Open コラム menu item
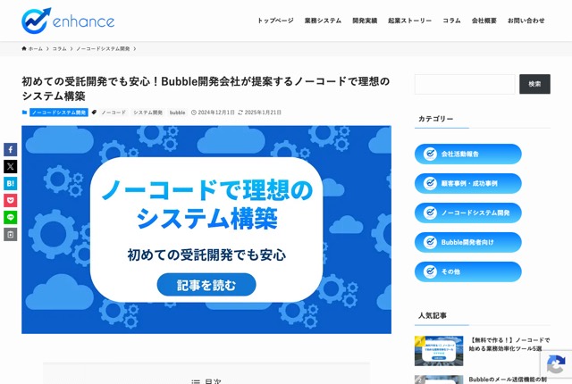 [451, 21]
